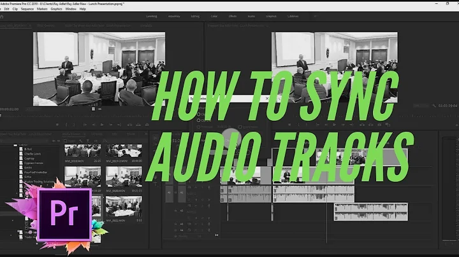Select thumbnail MVI_0019-2.MOV
The image size is (459, 257).
124,151
